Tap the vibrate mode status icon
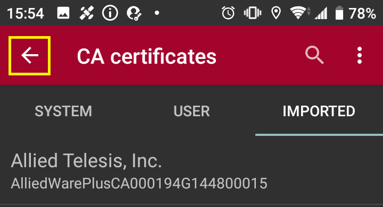The height and width of the screenshot is (207, 383). (253, 13)
